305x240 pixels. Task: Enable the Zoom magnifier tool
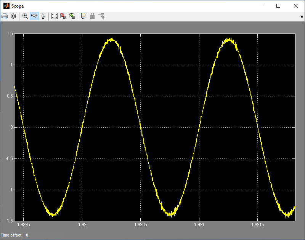[25, 16]
